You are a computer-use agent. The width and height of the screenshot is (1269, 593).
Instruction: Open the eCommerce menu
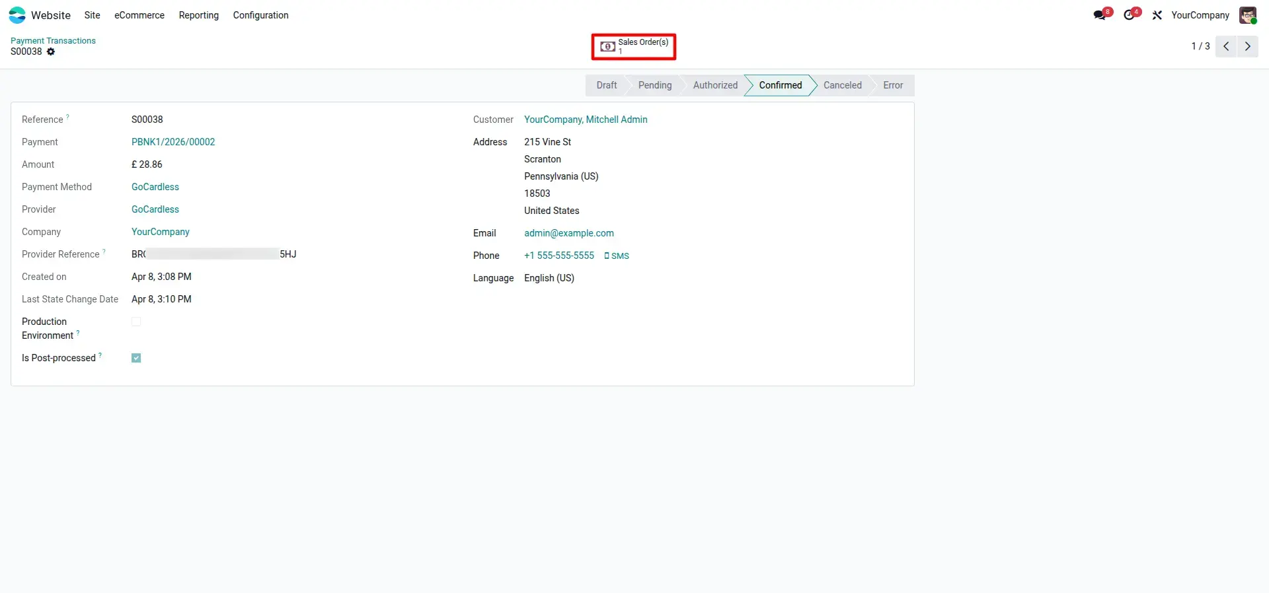pyautogui.click(x=139, y=15)
